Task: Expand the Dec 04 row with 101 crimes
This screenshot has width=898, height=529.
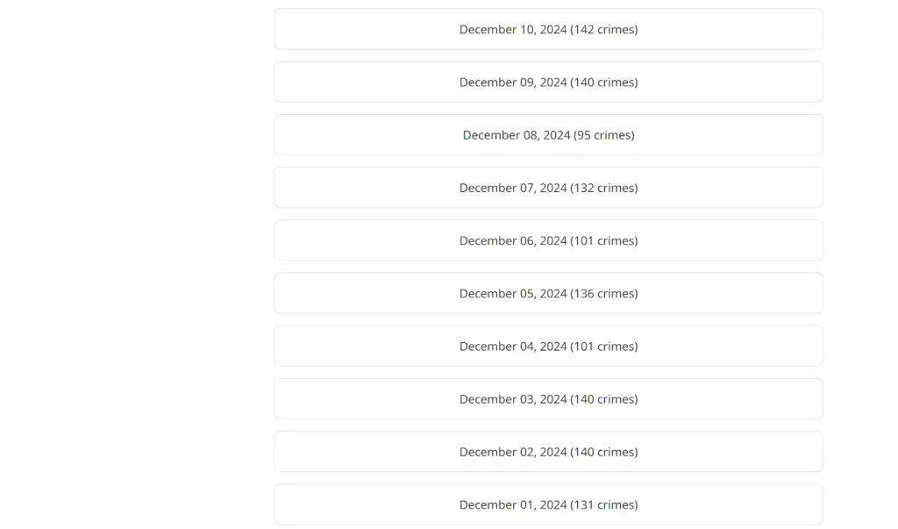Action: (548, 347)
